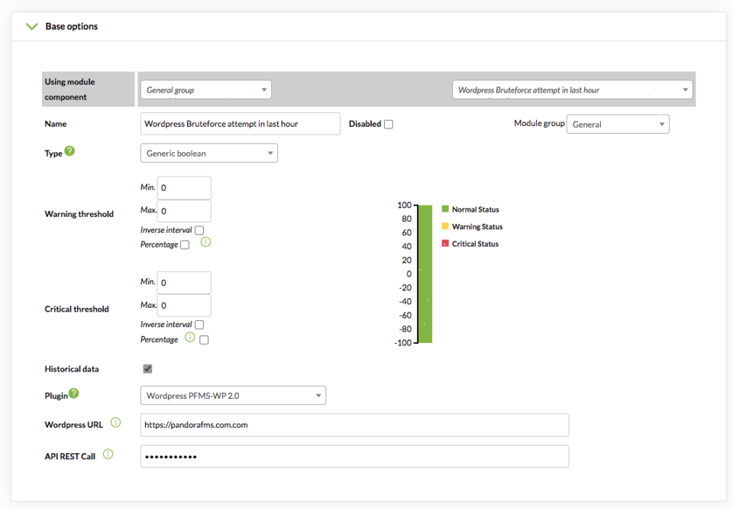733x509 pixels.
Task: Open the General group component dropdown
Action: coord(206,90)
